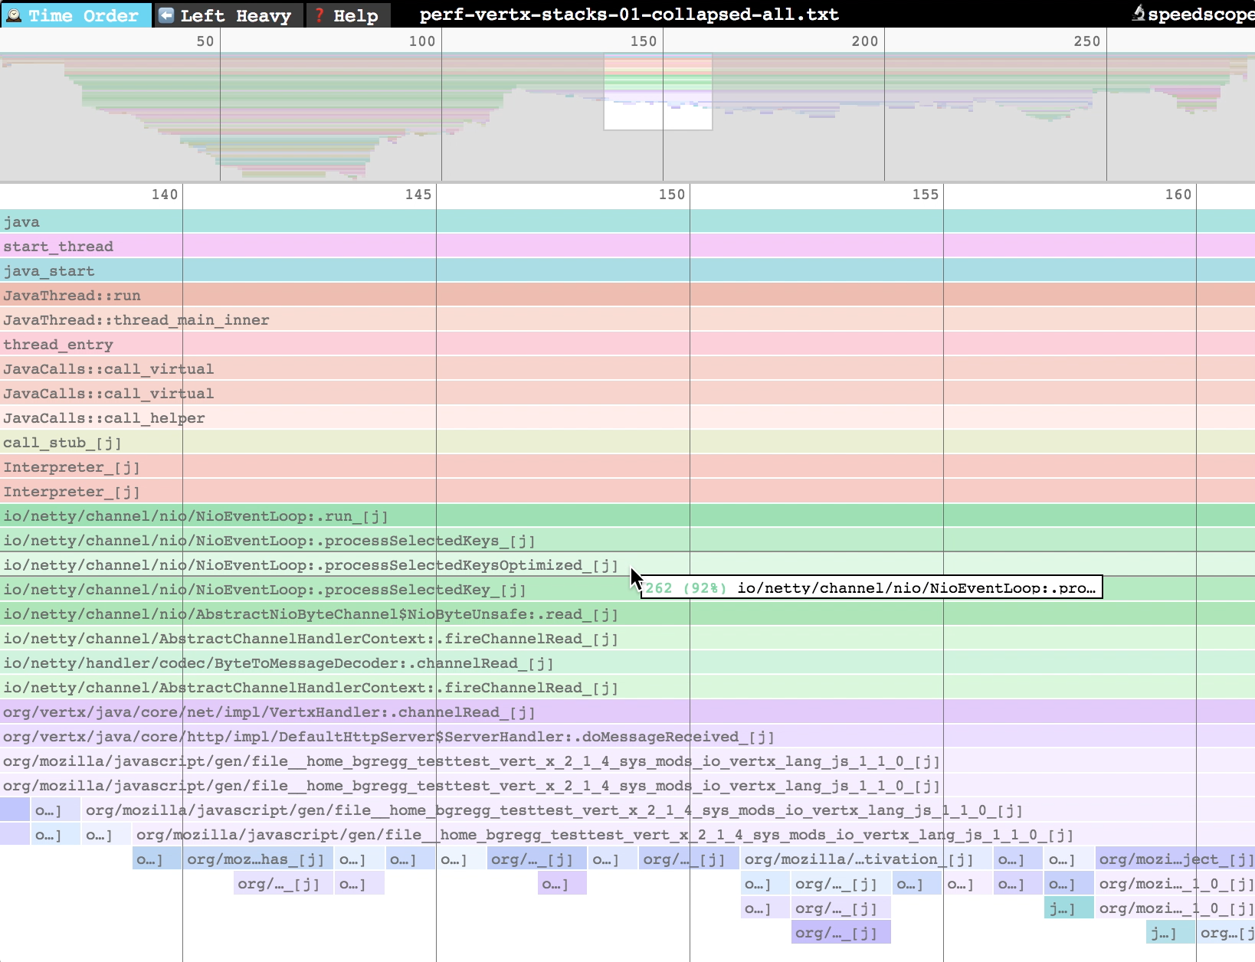The image size is (1255, 962).
Task: Select the JavaThread::run frame
Action: click(627, 295)
